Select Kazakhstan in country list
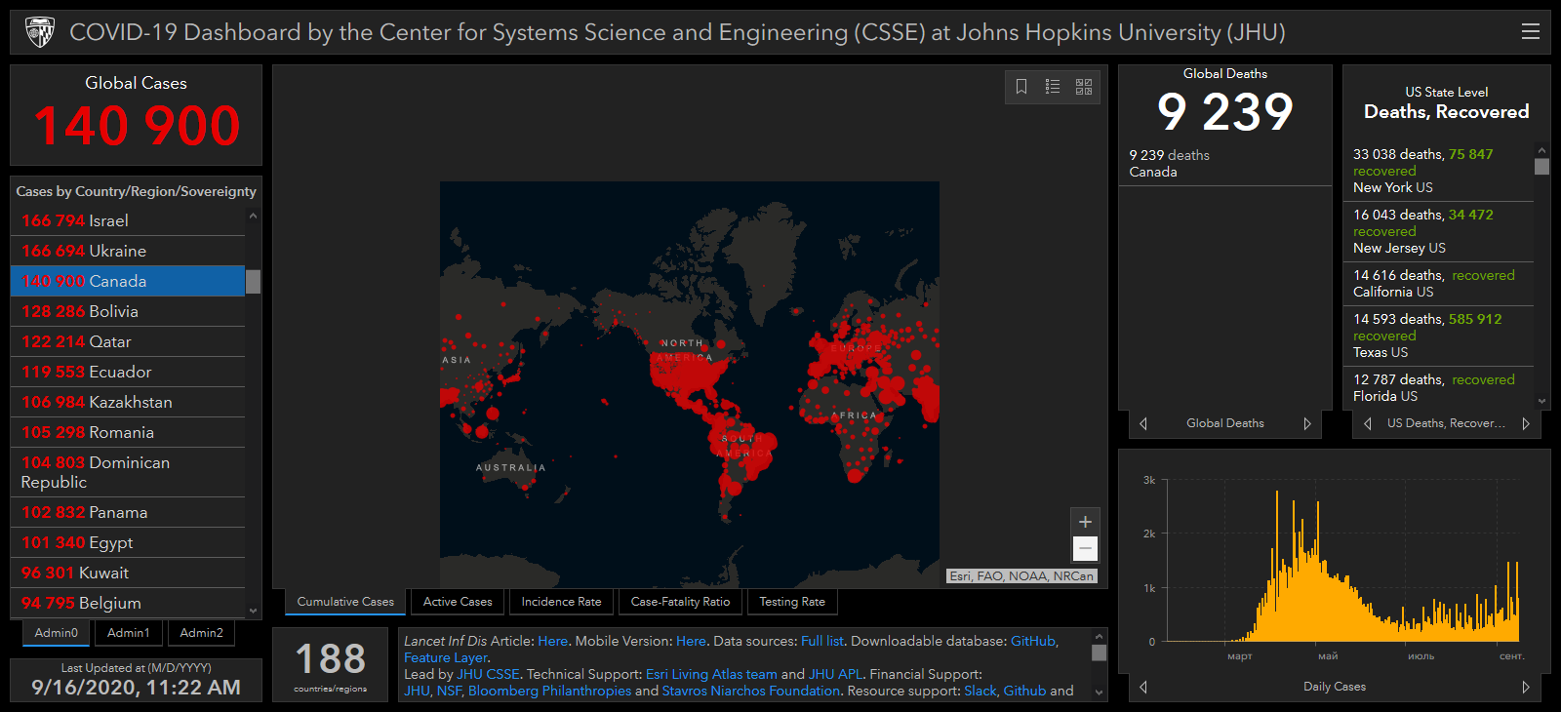Viewport: 1561px width, 712px height. [x=128, y=402]
